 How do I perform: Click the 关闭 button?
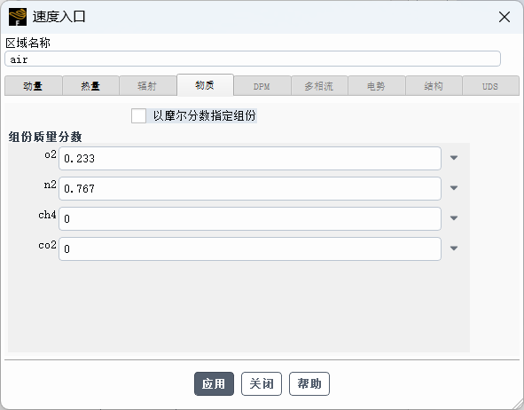[262, 383]
